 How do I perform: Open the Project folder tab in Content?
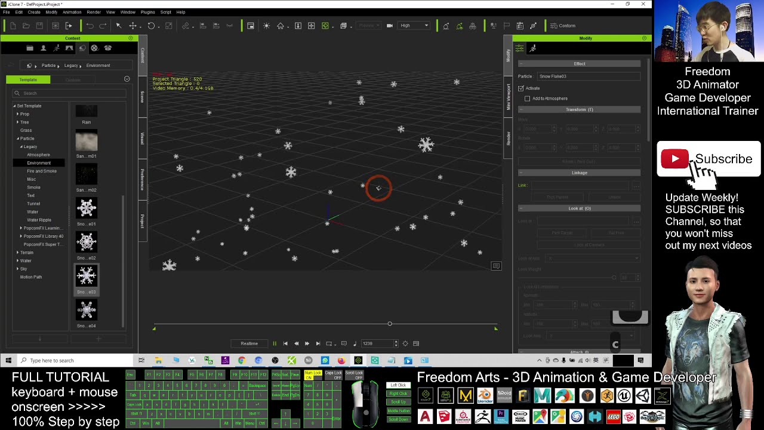pyautogui.click(x=30, y=48)
